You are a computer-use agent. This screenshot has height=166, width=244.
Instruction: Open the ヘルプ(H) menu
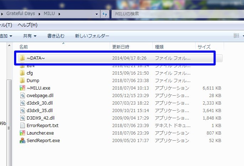pyautogui.click(x=27, y=25)
